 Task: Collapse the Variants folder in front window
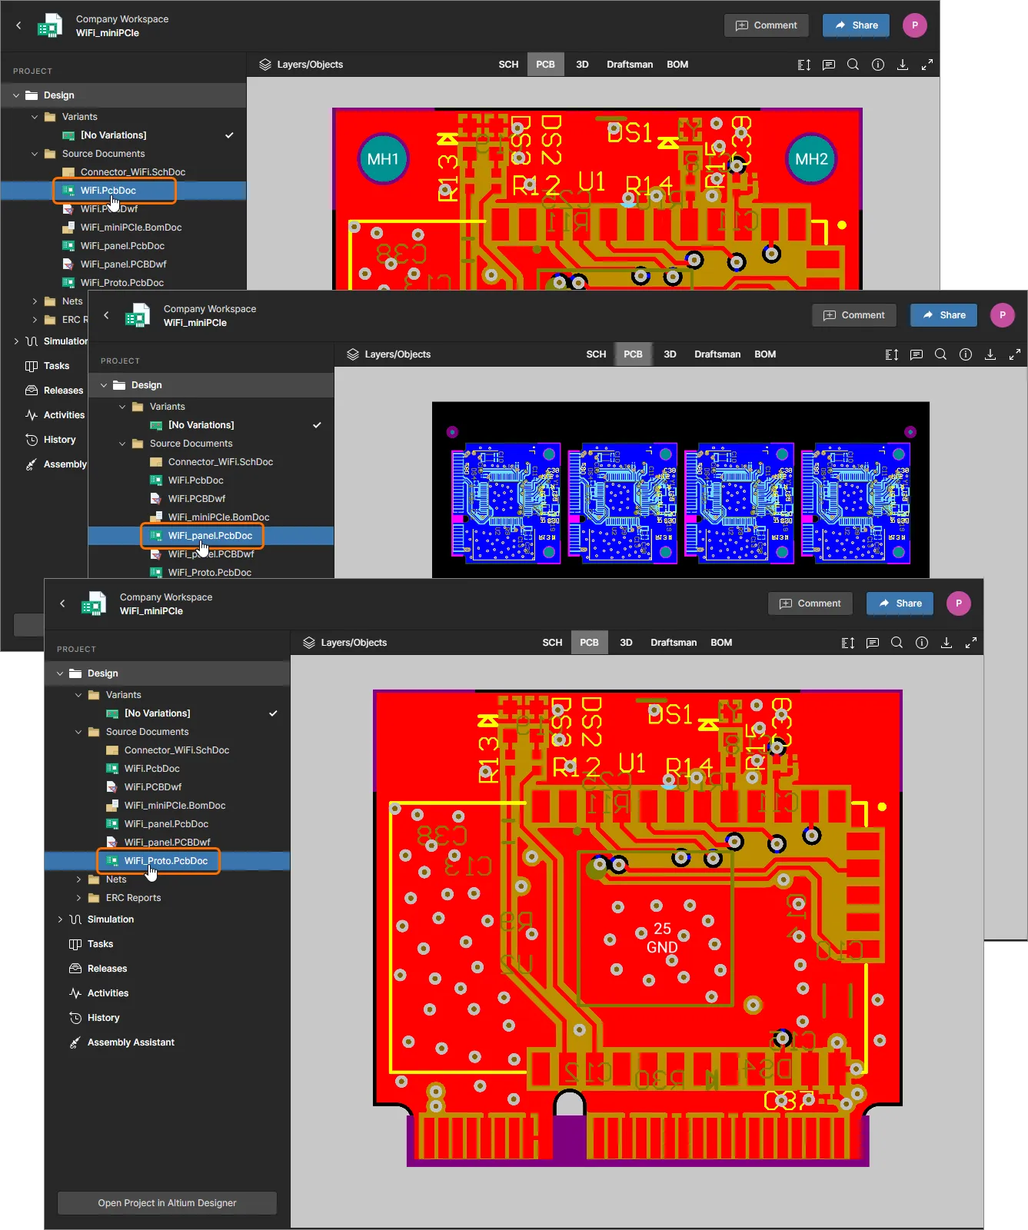pyautogui.click(x=78, y=695)
